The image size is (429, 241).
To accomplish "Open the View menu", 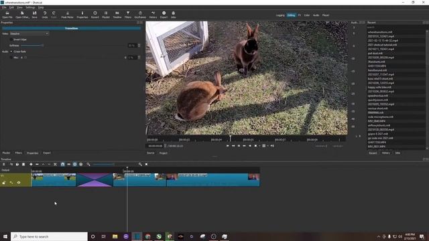I will (19, 7).
